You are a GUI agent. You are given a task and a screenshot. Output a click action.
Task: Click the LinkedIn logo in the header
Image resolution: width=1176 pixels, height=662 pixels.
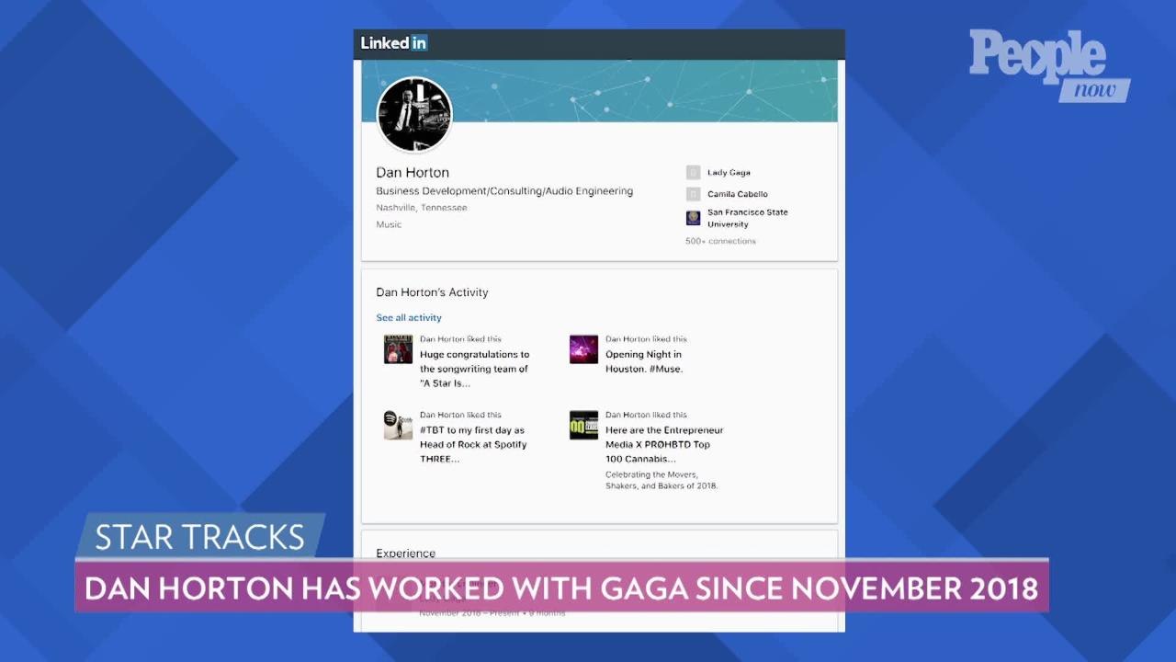[393, 43]
